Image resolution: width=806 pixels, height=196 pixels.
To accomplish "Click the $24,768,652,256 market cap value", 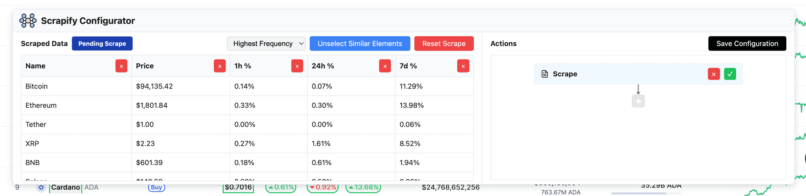I will pos(451,187).
